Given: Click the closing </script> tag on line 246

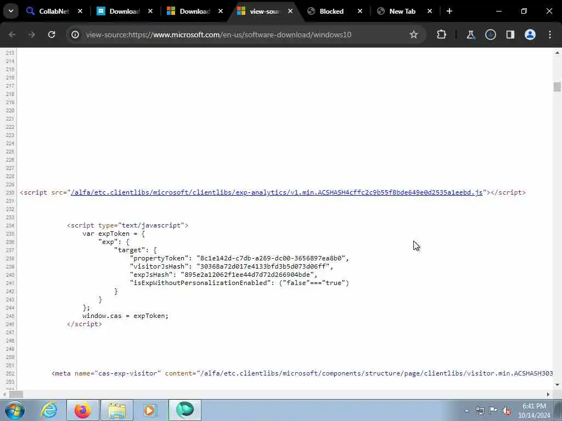Looking at the screenshot, I should pyautogui.click(x=84, y=324).
